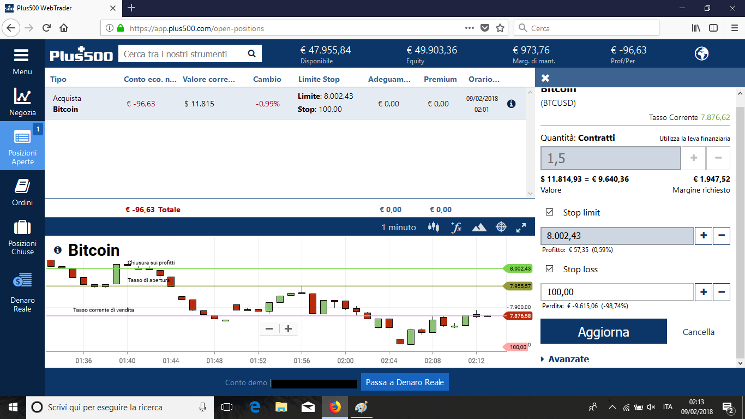Zoom out the chart with minus
The width and height of the screenshot is (745, 419).
click(269, 328)
